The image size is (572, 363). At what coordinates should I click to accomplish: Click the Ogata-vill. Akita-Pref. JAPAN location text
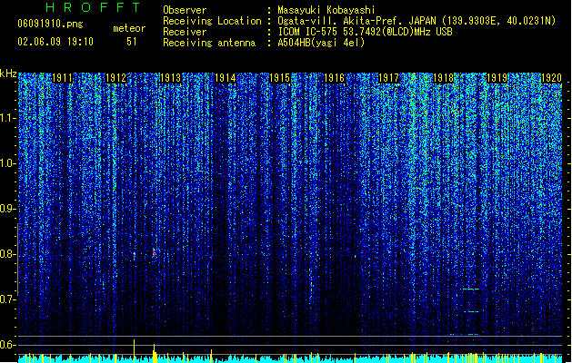click(x=416, y=21)
